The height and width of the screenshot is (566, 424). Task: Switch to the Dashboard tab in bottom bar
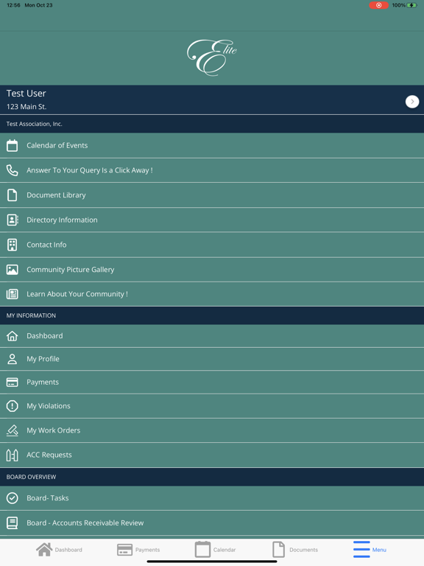(x=59, y=550)
